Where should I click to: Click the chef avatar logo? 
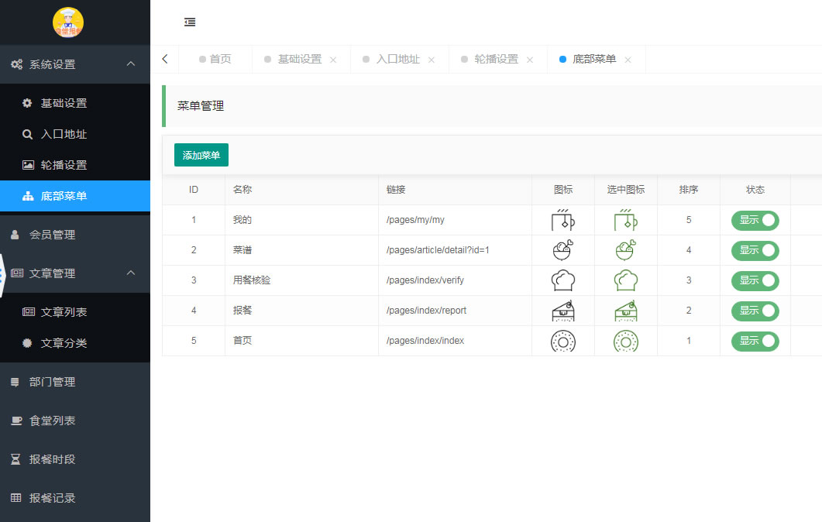(x=68, y=22)
